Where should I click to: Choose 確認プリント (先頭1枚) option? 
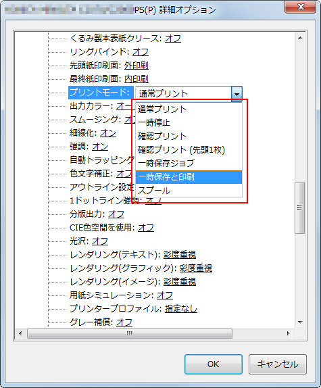189,149
